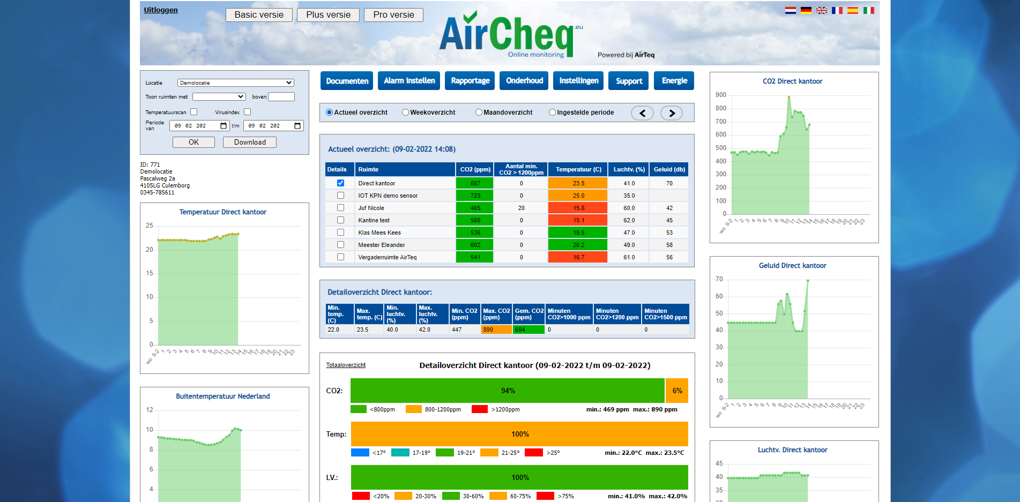1020x502 pixels.
Task: Switch to Plus versie
Action: tap(328, 15)
